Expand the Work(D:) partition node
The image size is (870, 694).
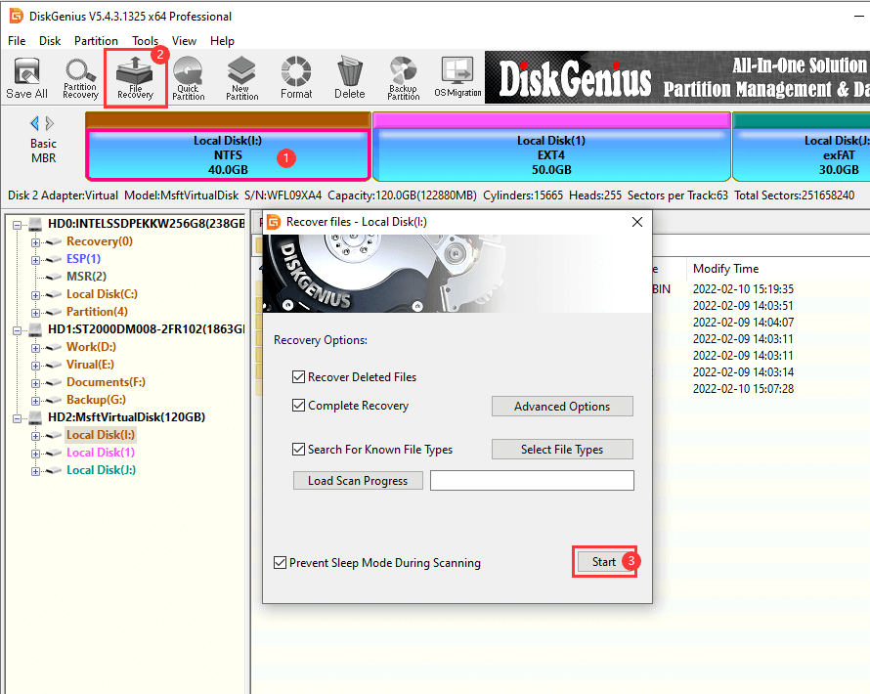coord(36,347)
